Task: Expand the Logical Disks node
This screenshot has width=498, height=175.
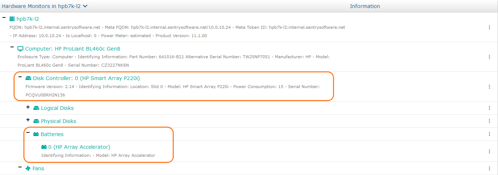Action: click(x=28, y=108)
